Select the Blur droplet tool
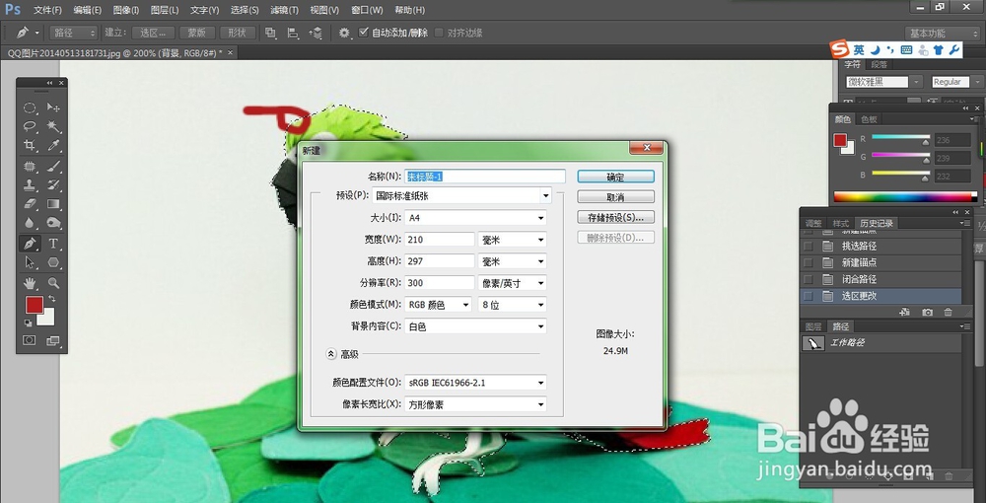The width and height of the screenshot is (986, 503). tap(30, 223)
